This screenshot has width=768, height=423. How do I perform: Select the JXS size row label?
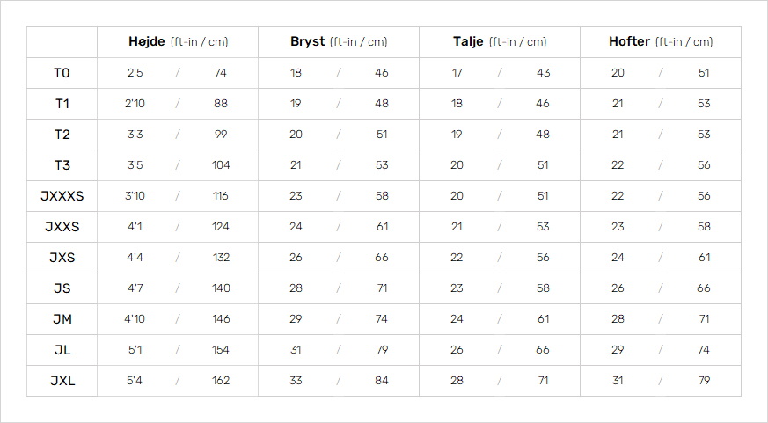coord(62,258)
